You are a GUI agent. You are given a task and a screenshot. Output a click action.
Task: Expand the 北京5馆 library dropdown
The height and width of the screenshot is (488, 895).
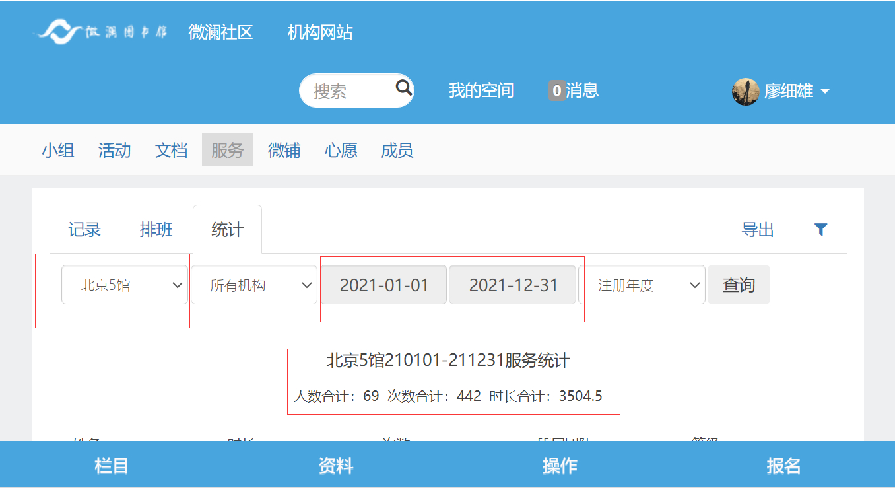(x=125, y=285)
